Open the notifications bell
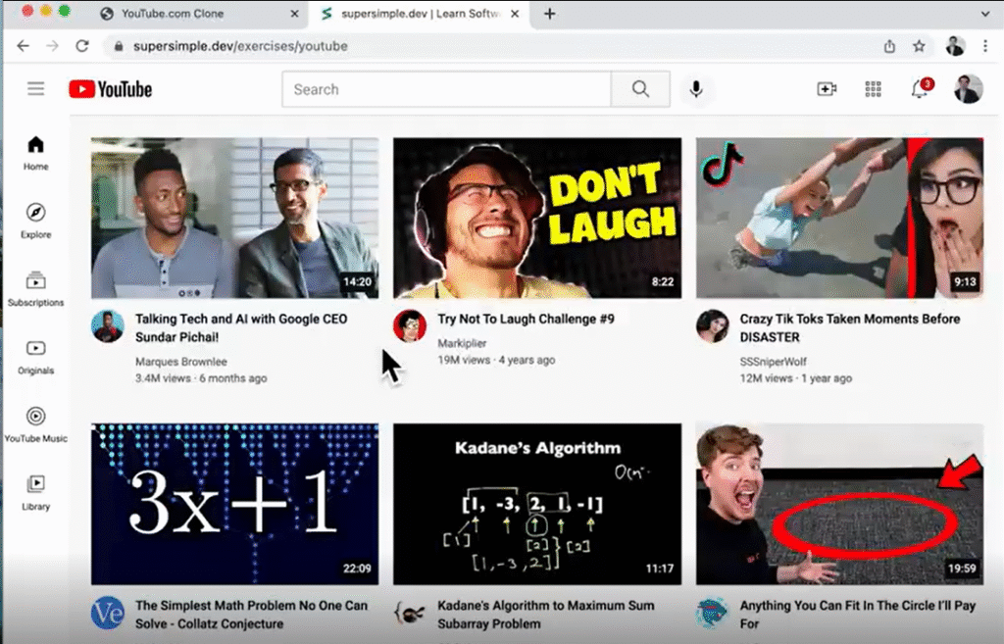This screenshot has height=644, width=1004. pos(919,89)
